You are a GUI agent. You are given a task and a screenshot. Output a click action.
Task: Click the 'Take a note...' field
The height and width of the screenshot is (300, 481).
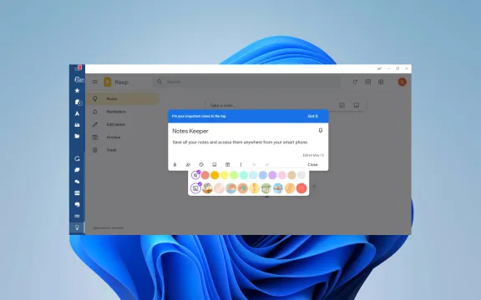(x=223, y=105)
